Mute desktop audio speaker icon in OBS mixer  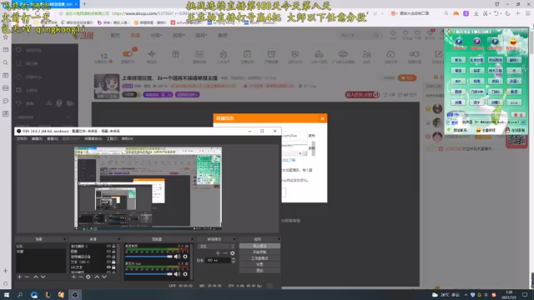click(177, 257)
